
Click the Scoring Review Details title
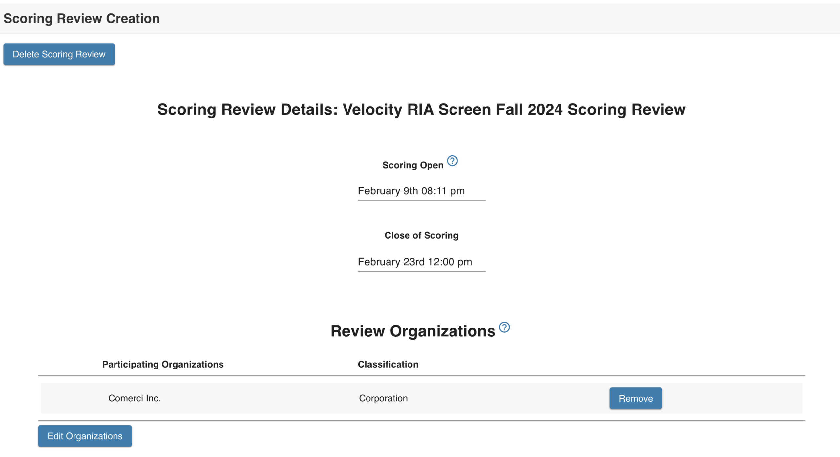421,110
